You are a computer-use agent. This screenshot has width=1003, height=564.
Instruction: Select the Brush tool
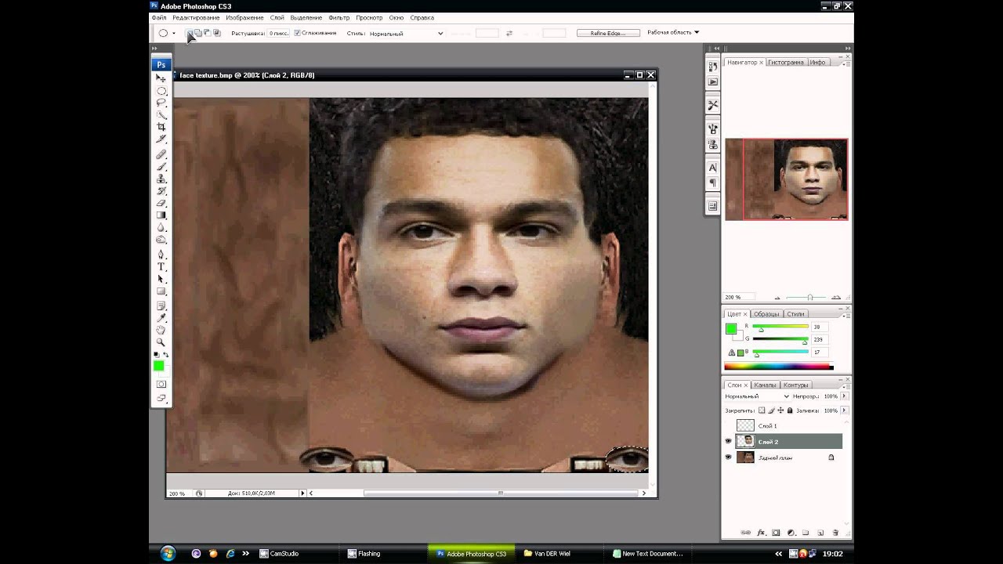click(161, 166)
